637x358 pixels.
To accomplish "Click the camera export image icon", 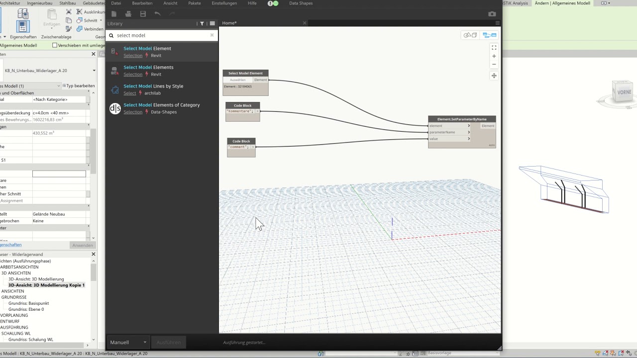I will click(x=492, y=14).
